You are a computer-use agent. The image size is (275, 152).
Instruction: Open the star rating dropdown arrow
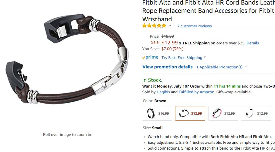click(x=170, y=26)
